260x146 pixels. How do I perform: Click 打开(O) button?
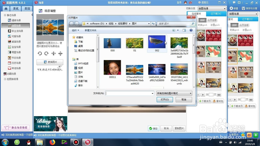pos(165,99)
